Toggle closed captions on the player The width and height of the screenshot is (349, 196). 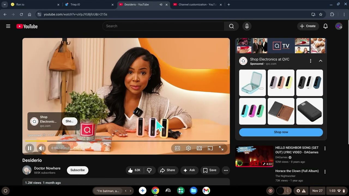pyautogui.click(x=177, y=148)
